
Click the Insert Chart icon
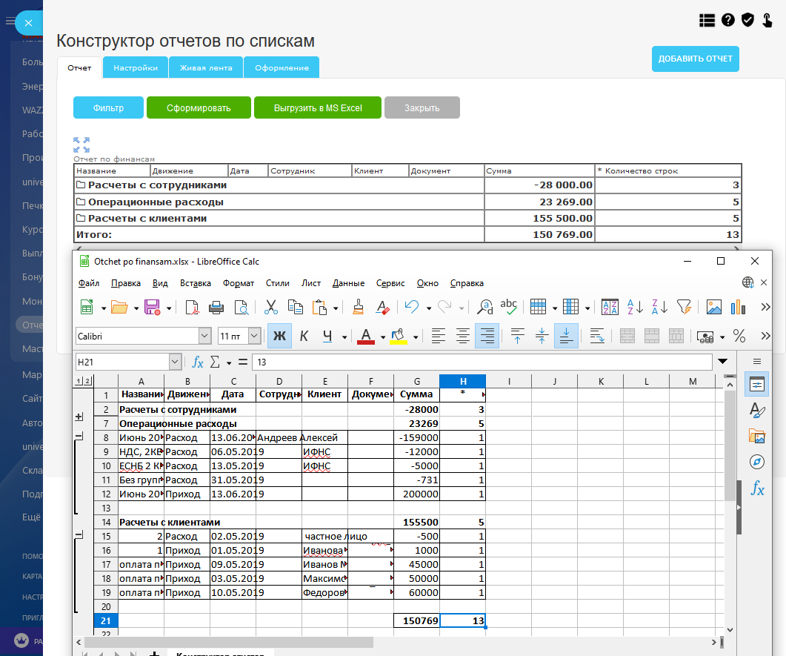click(x=737, y=307)
